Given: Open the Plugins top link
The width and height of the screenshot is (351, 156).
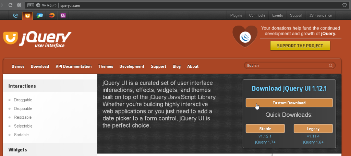Looking at the screenshot, I should tap(236, 15).
